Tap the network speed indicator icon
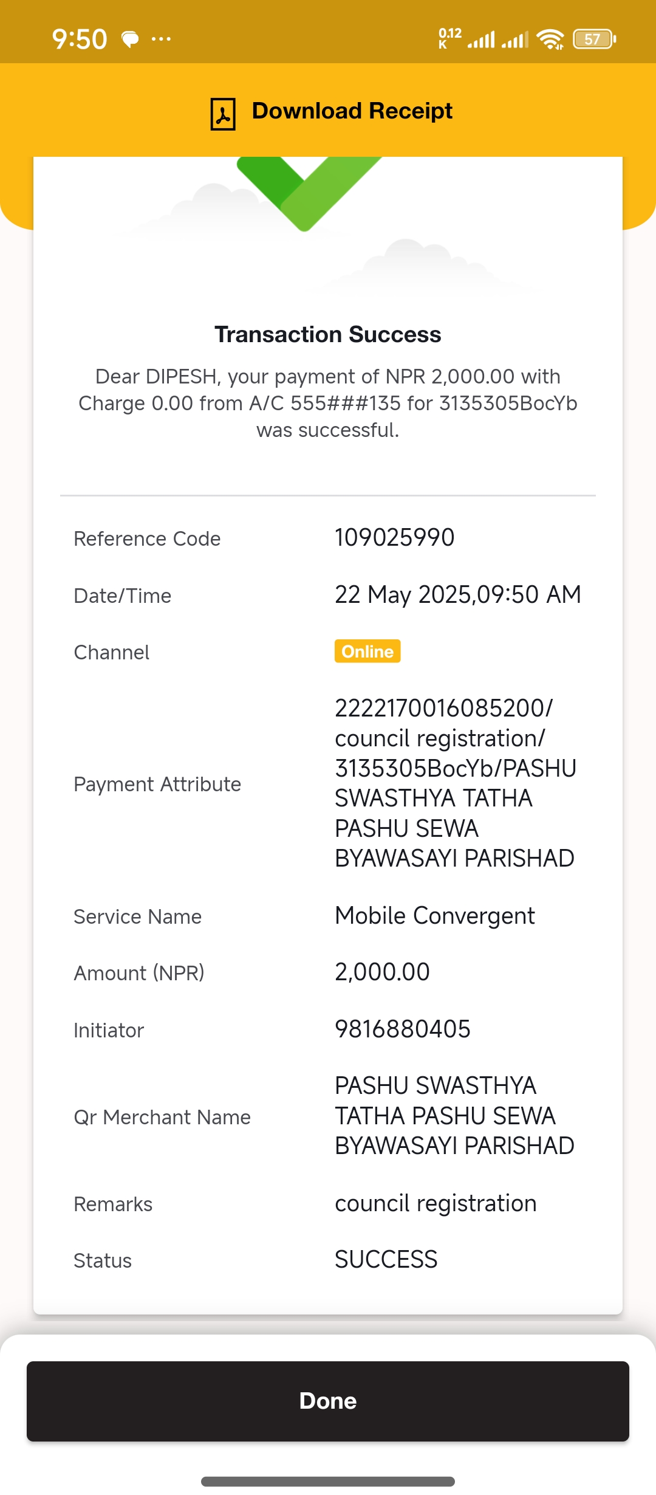The width and height of the screenshot is (656, 1495). [450, 38]
